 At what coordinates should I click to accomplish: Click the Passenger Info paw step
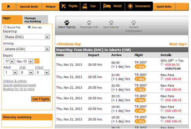(x=89, y=24)
